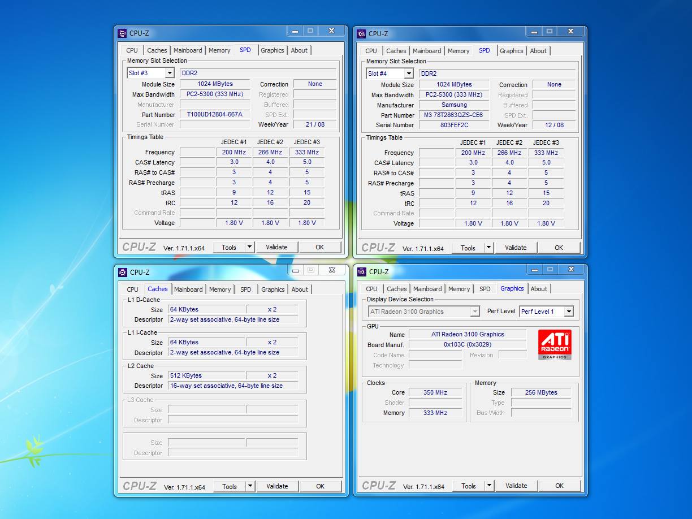Open the Slot #3 memory slot dropdown
The width and height of the screenshot is (692, 519).
(170, 73)
